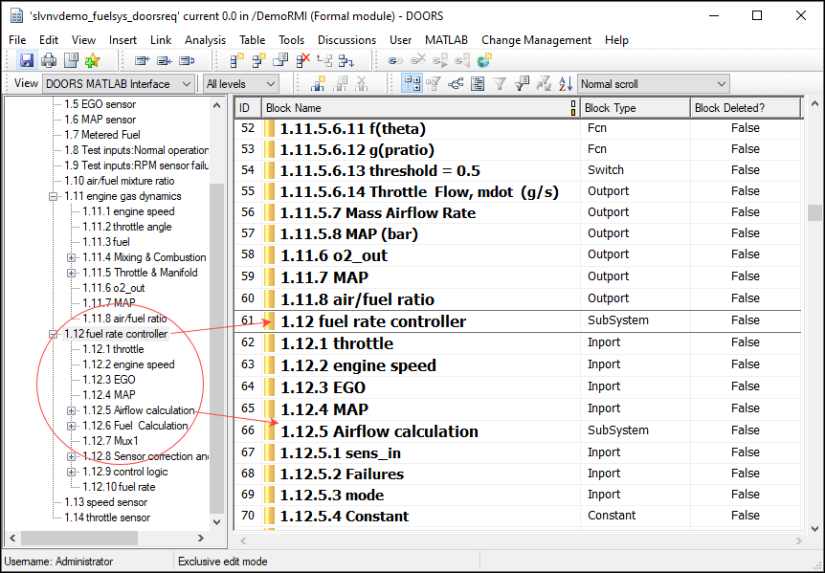Click the create new object icon
Image resolution: width=825 pixels, height=573 pixels.
[236, 61]
